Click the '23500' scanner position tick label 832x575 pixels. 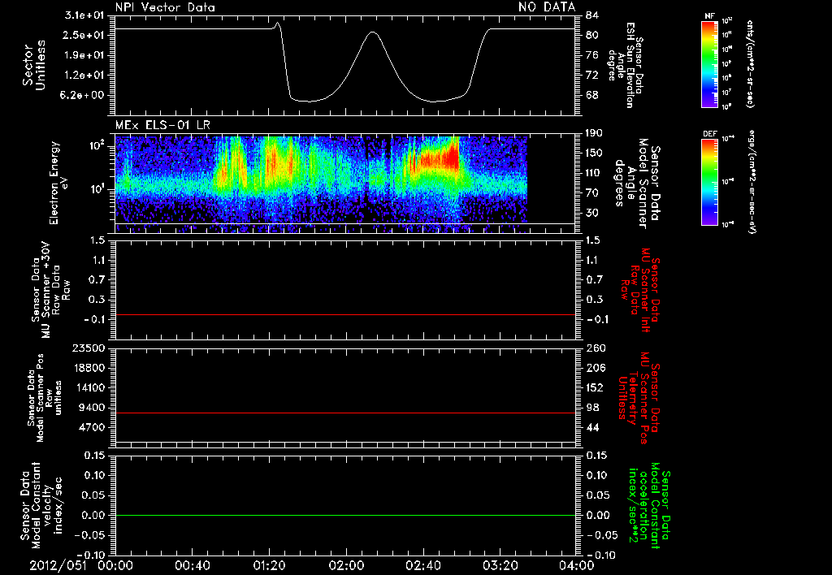(x=88, y=348)
